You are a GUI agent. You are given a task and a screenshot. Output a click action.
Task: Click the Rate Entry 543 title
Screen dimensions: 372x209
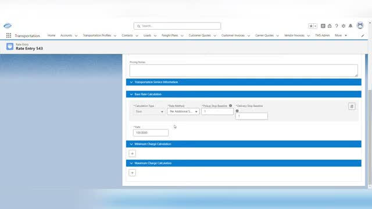(29, 49)
